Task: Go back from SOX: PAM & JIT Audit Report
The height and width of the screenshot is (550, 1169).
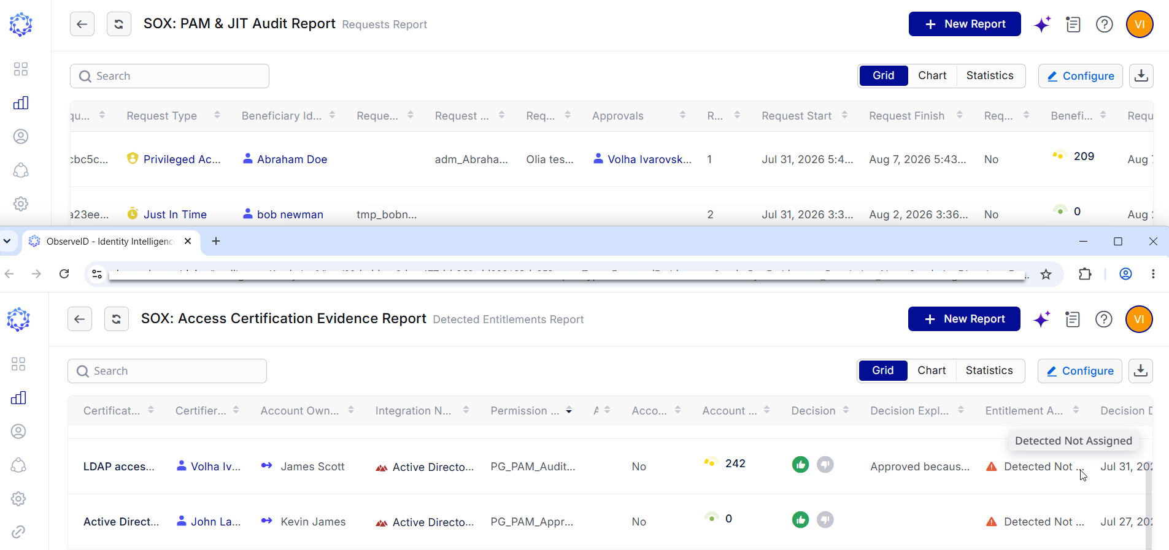Action: [x=82, y=24]
